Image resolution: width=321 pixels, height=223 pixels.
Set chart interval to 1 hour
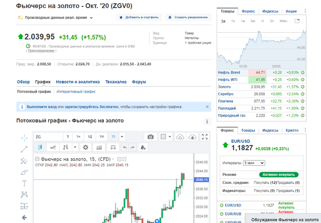79,137
